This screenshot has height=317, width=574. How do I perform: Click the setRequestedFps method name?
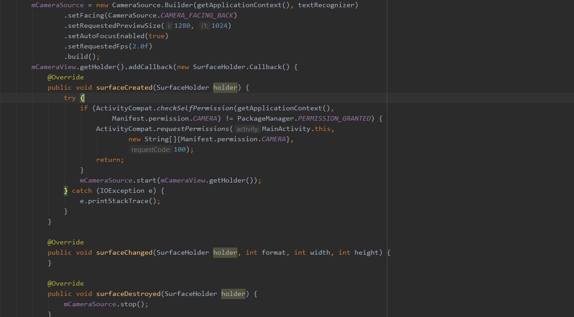click(98, 46)
